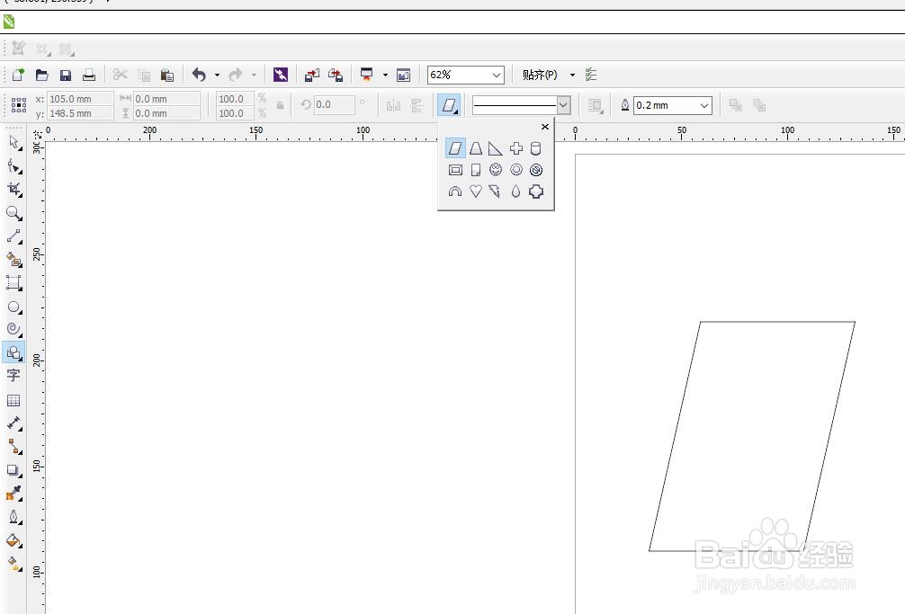905x614 pixels.
Task: Select the Pick tool in the toolbox
Action: (x=13, y=142)
